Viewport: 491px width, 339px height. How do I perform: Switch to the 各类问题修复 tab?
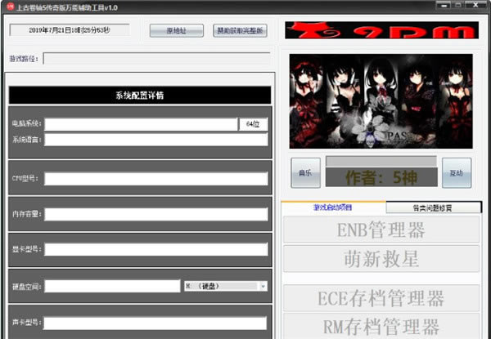(433, 208)
